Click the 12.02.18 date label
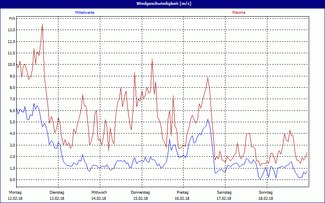This screenshot has height=203, width=325. 15,199
